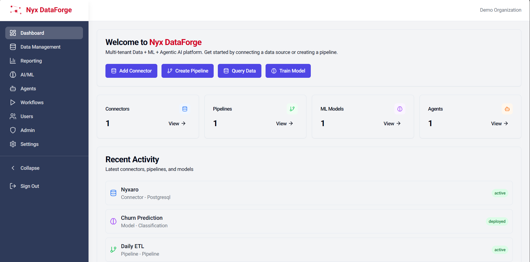
Task: Click the Sign Out icon
Action: click(13, 186)
